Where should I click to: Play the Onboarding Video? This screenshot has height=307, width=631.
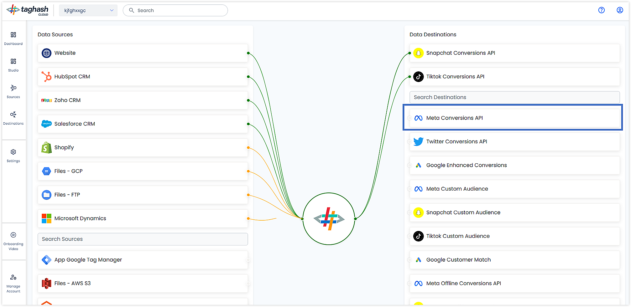coord(13,241)
